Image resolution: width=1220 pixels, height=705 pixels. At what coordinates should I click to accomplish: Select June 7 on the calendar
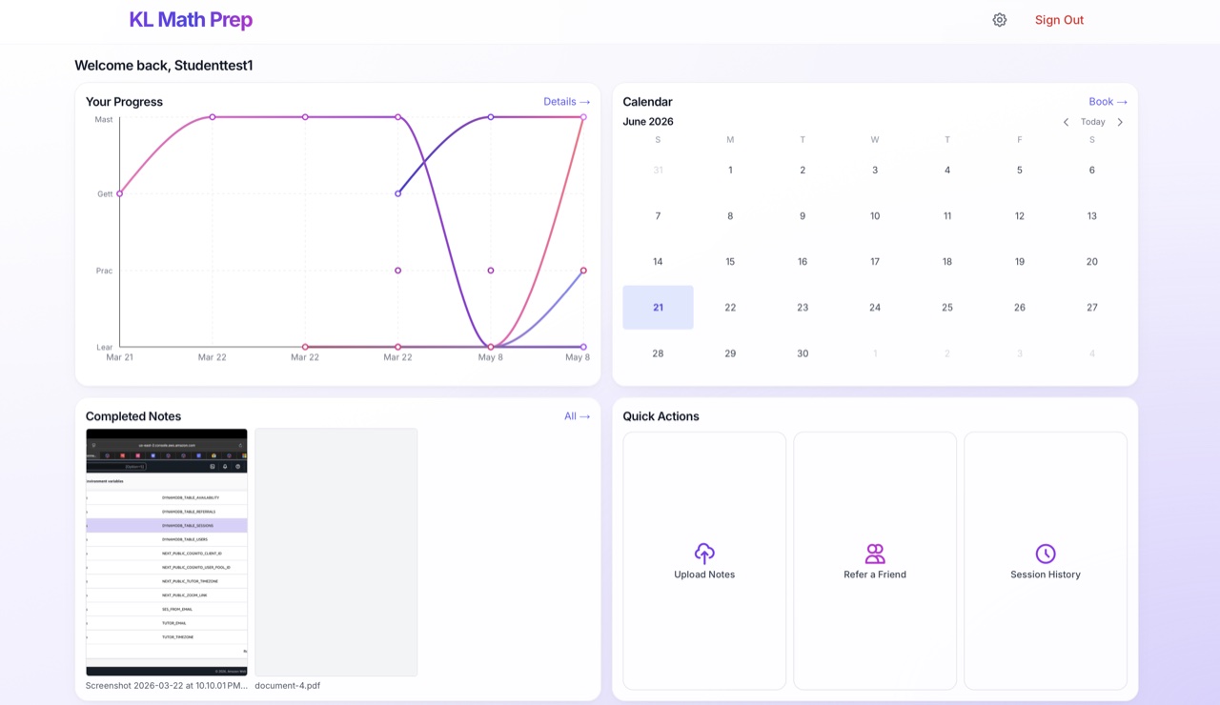tap(658, 216)
